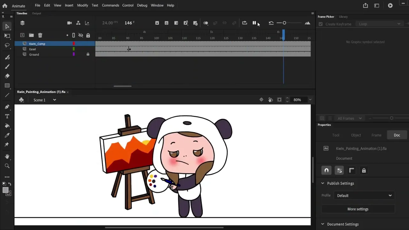Viewport: 409px width, 230px height.
Task: Open the Control menu
Action: click(x=128, y=5)
